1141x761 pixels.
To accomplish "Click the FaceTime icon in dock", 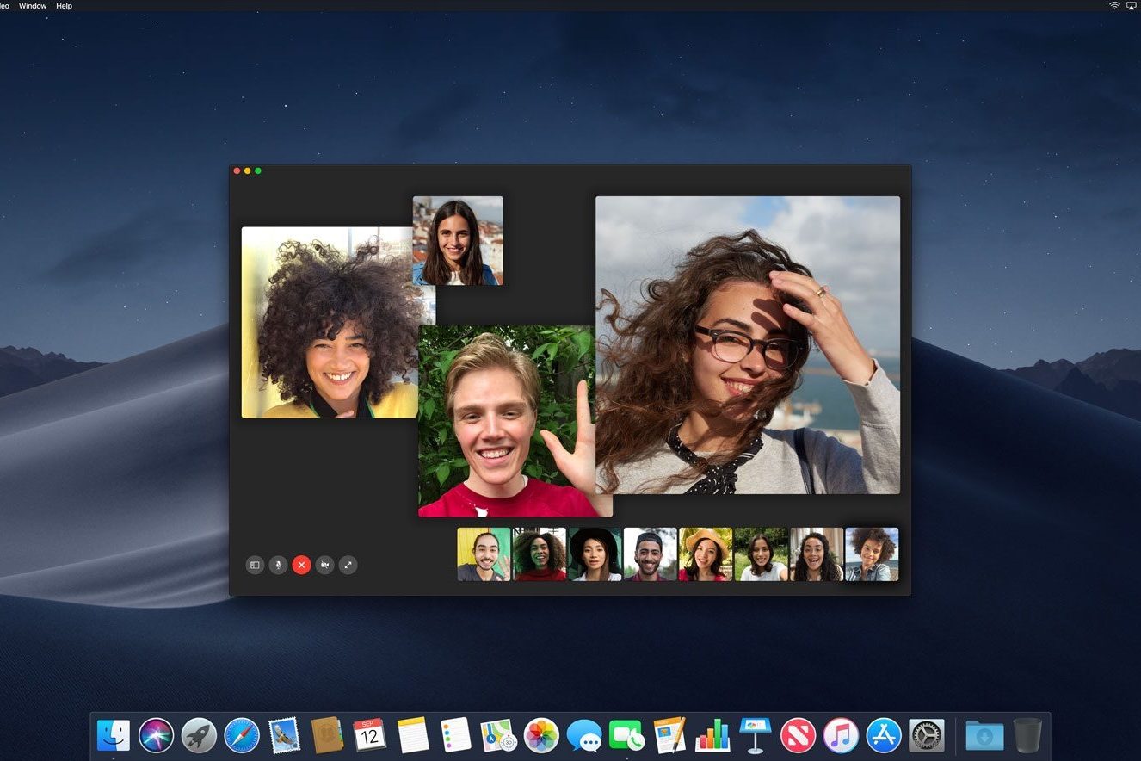I will coord(626,735).
